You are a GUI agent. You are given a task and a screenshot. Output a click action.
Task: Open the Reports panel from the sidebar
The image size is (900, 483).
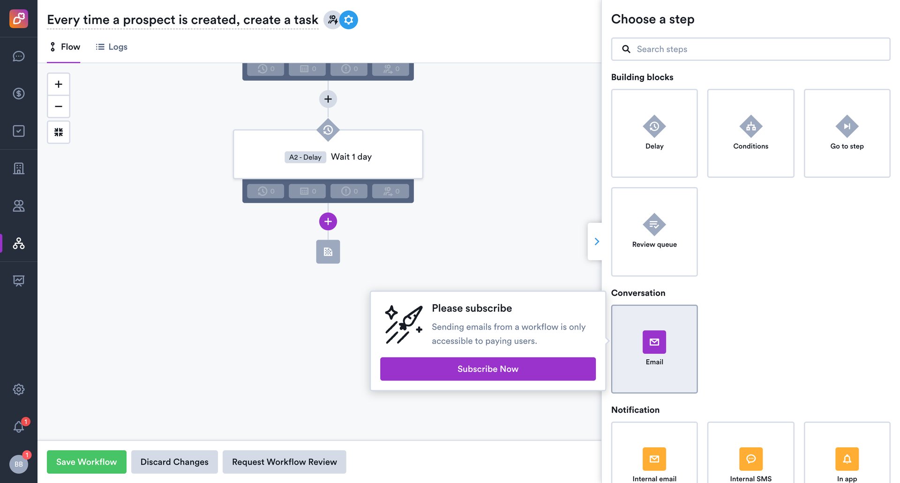pyautogui.click(x=19, y=281)
